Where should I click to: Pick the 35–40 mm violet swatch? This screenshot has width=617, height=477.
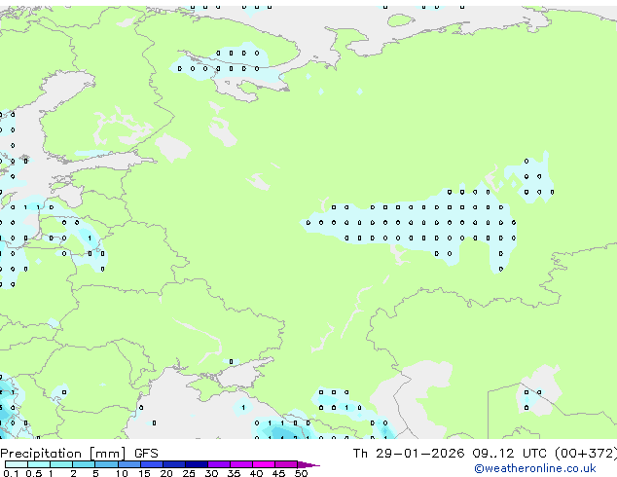240,464
